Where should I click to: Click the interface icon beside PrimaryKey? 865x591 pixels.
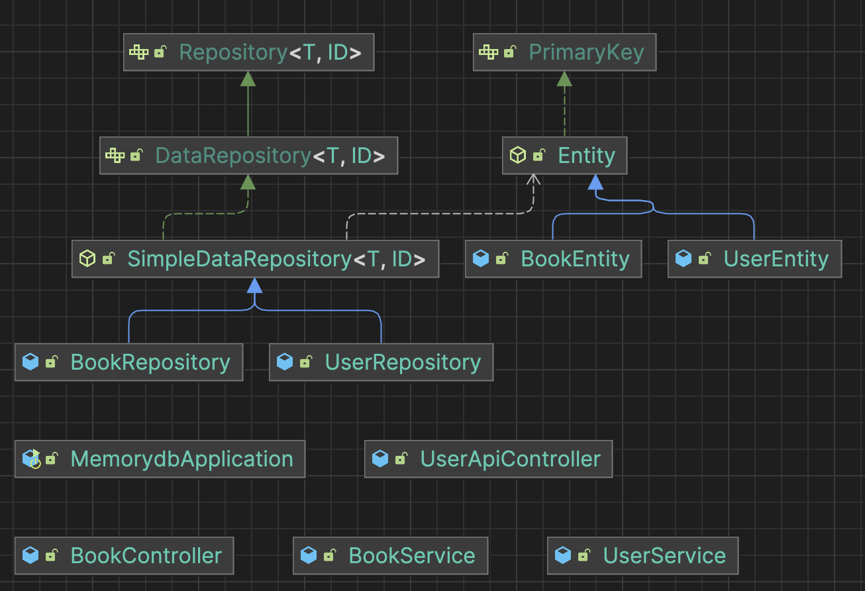[488, 52]
